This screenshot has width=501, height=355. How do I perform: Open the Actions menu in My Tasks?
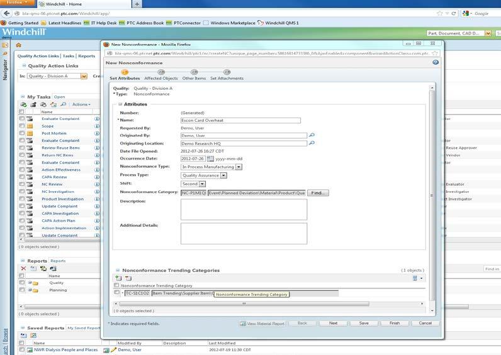click(x=81, y=104)
